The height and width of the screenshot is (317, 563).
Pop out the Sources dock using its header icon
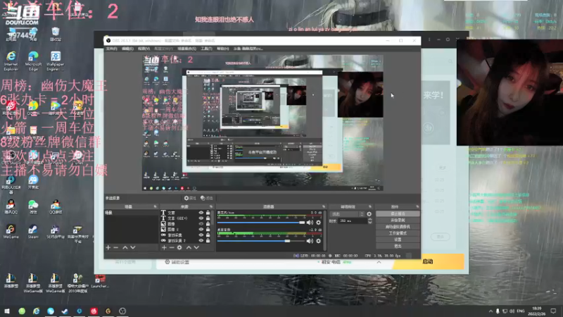pos(211,206)
